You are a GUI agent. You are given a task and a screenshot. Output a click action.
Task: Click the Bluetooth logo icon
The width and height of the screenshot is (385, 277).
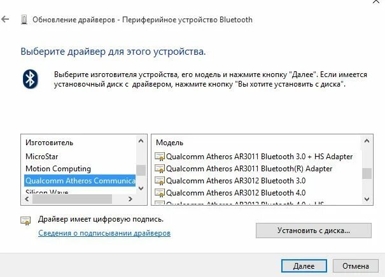[30, 79]
